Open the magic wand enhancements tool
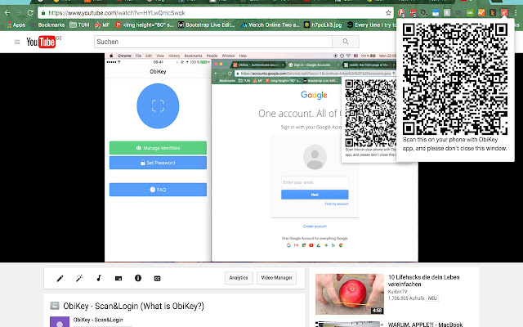The image size is (523, 327). [79, 278]
